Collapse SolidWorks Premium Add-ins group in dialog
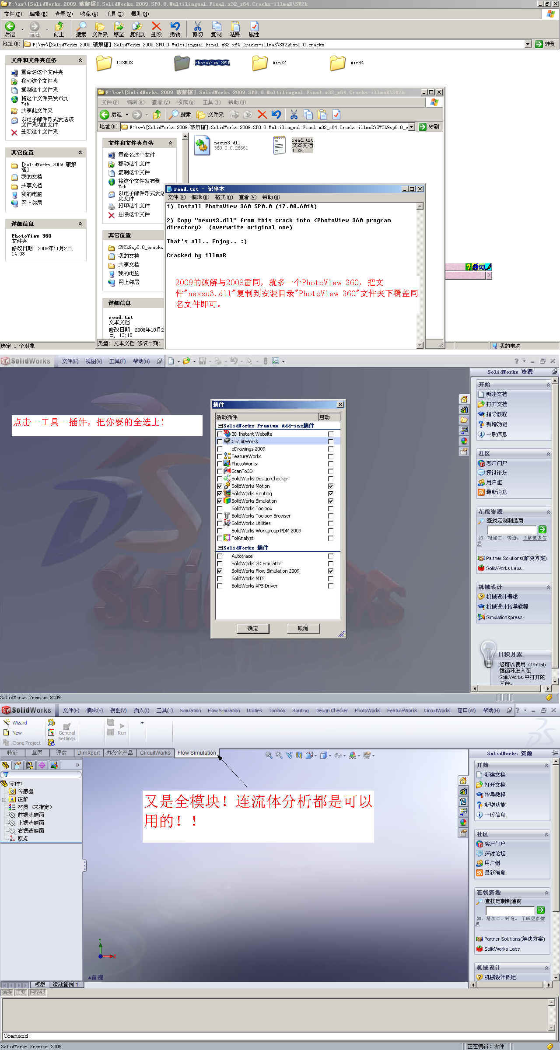Screen dimensions: 560x1050 tap(220, 426)
